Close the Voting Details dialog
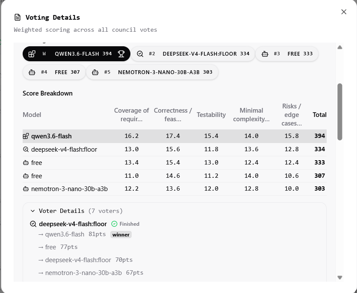The width and height of the screenshot is (357, 293). (x=344, y=12)
